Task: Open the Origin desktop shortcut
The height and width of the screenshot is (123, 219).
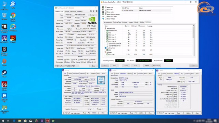Action: point(4,62)
